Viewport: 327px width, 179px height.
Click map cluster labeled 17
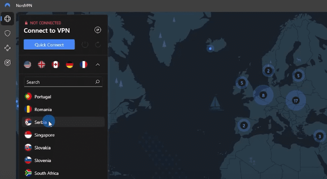[x=296, y=101]
